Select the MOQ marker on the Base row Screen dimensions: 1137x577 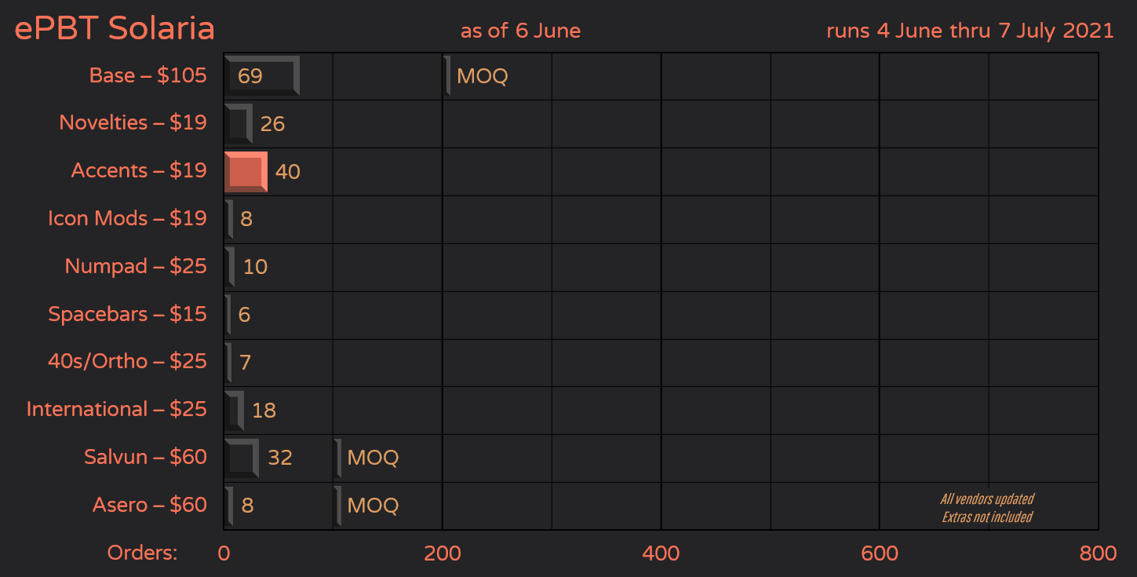tap(447, 75)
